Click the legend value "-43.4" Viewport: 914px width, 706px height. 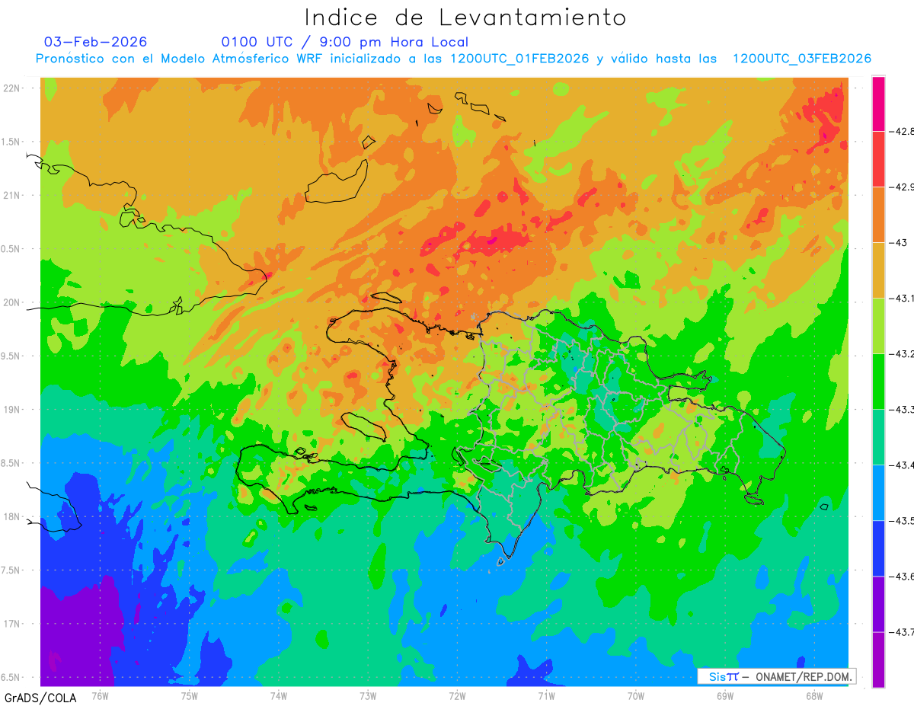901,465
